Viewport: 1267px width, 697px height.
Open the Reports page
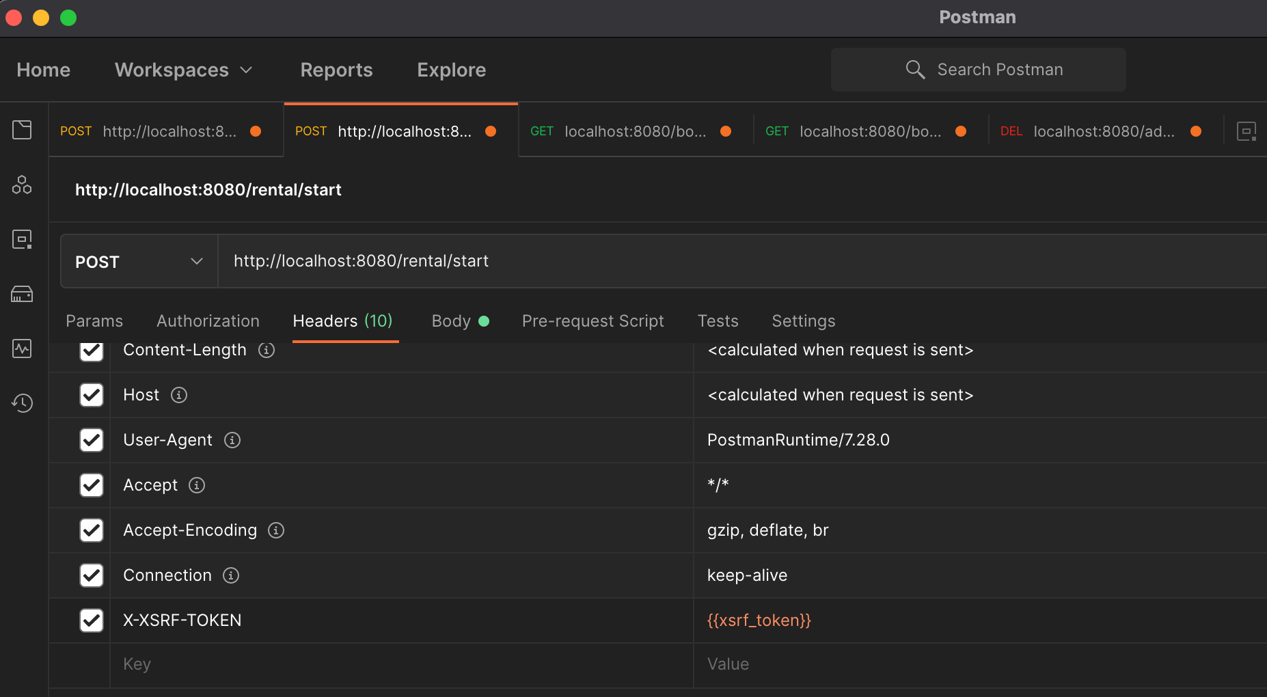click(336, 69)
